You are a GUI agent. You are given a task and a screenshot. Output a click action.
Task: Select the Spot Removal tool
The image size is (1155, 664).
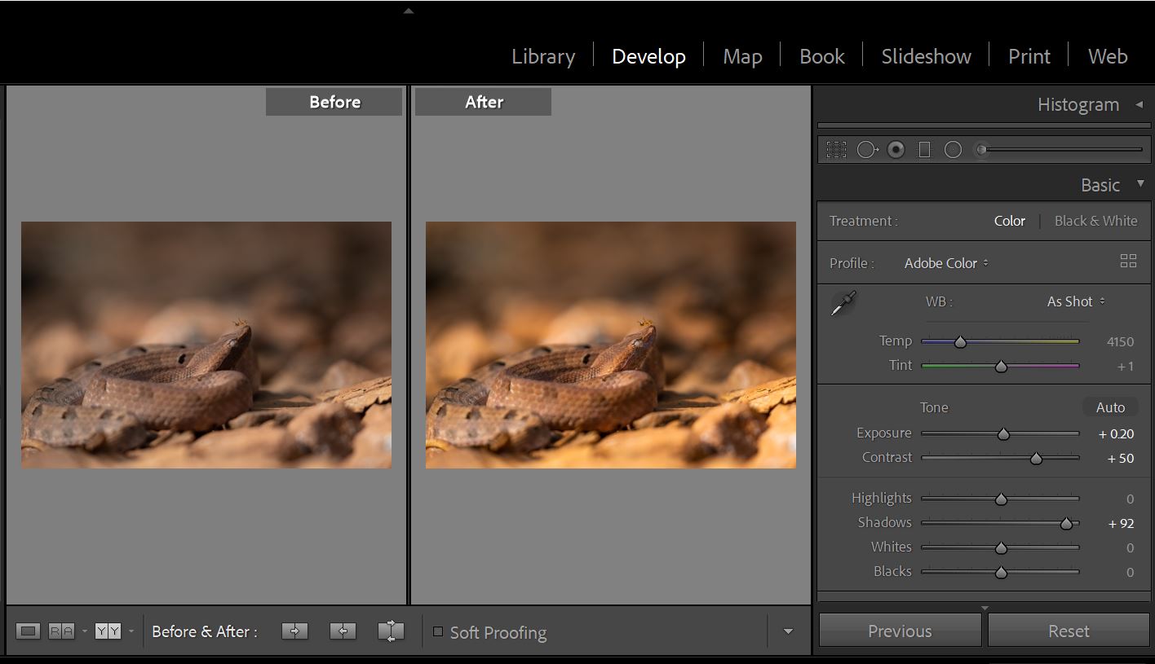pos(867,150)
